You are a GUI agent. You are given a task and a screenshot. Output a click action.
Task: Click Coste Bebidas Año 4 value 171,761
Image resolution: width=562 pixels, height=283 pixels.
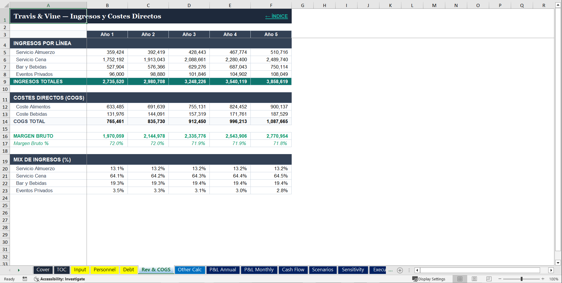[x=230, y=114]
